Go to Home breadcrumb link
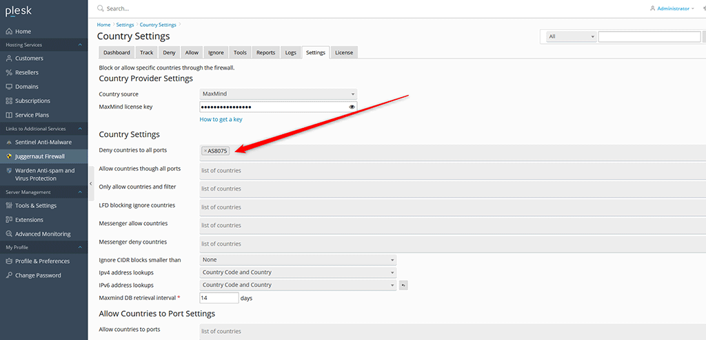This screenshot has height=340, width=706. pyautogui.click(x=103, y=25)
